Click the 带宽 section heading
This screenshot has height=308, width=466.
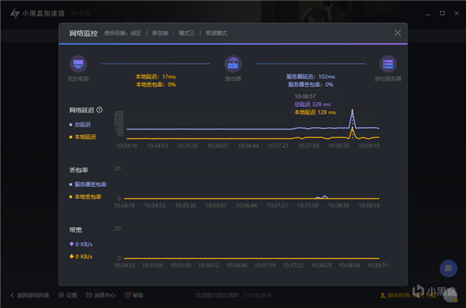pos(75,230)
